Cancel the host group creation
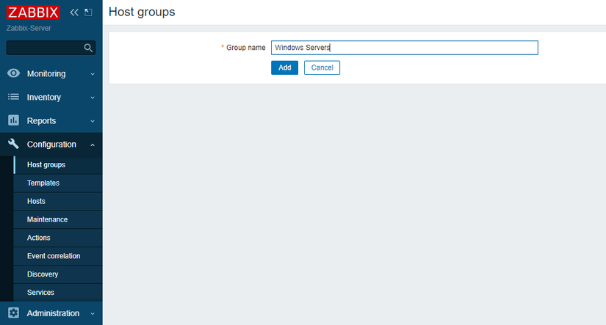The width and height of the screenshot is (606, 325). tap(322, 67)
